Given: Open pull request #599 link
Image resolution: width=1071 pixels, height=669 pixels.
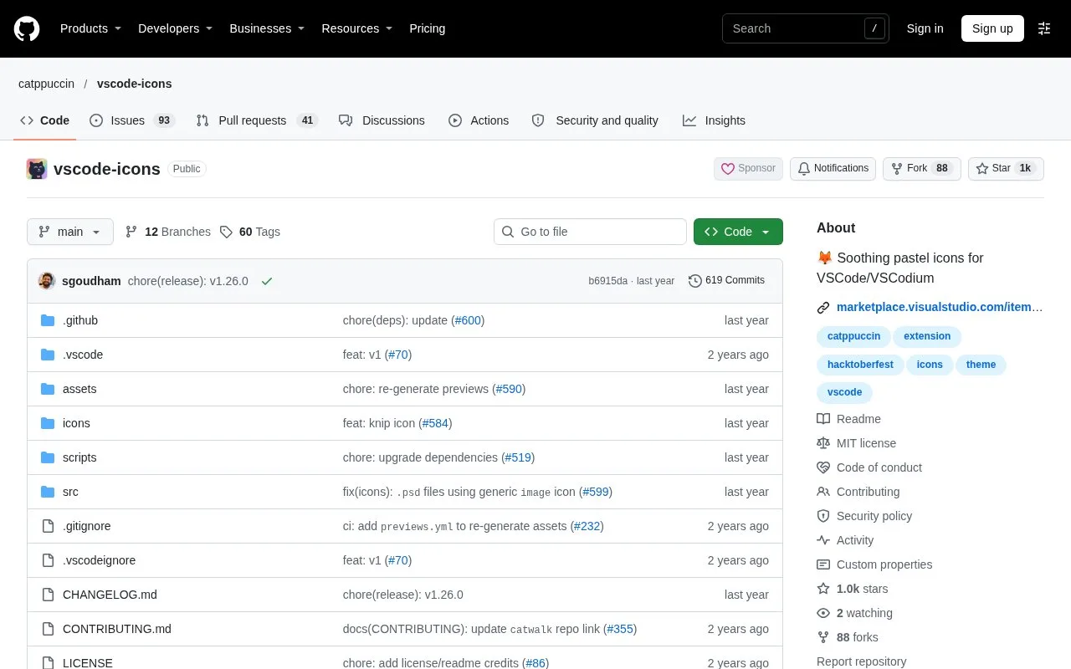Looking at the screenshot, I should click(x=596, y=492).
